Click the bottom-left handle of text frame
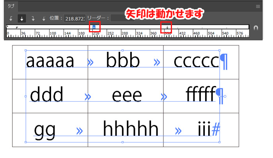This screenshot has width=273, height=158. 26,142
